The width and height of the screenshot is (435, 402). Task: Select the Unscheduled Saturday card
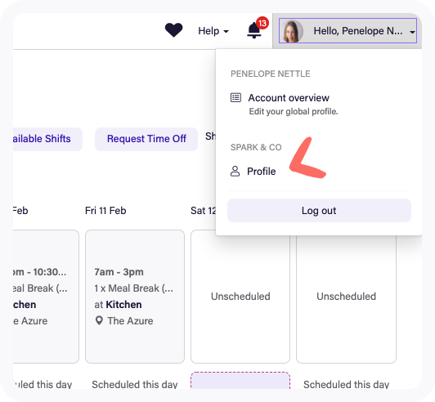[x=240, y=297]
